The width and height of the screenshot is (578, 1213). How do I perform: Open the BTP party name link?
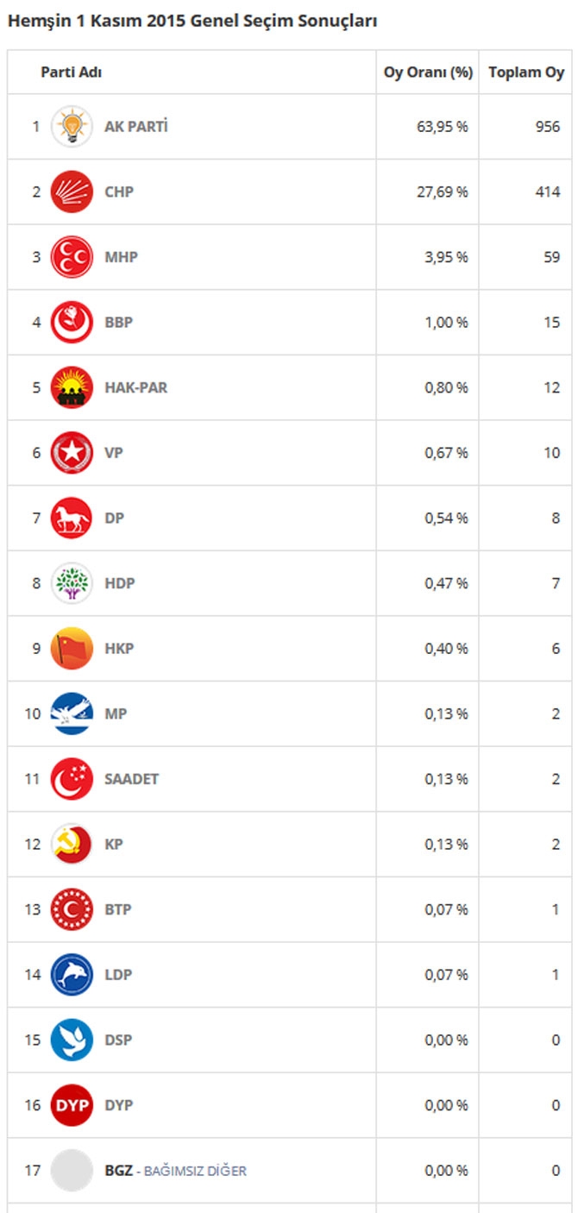coord(118,909)
